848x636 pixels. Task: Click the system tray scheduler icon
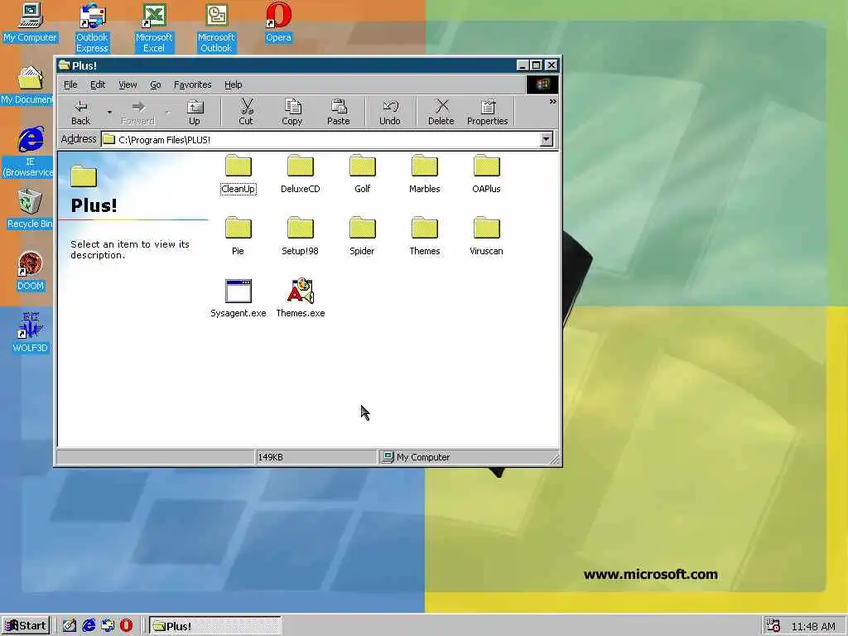point(773,626)
